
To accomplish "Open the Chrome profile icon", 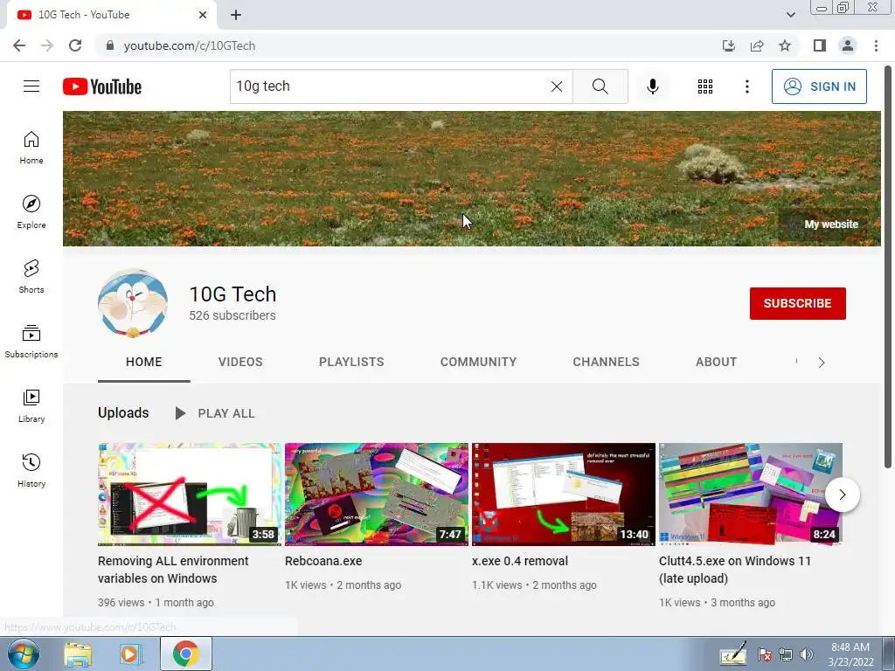I will pyautogui.click(x=848, y=45).
